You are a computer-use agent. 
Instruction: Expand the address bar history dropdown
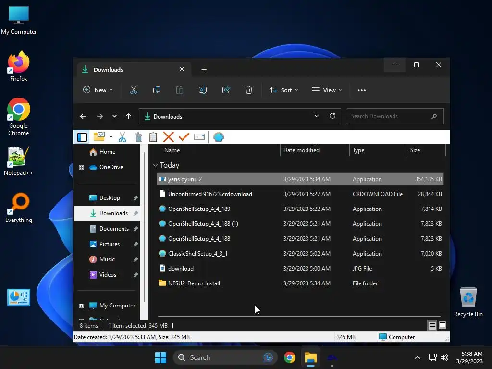coord(317,116)
